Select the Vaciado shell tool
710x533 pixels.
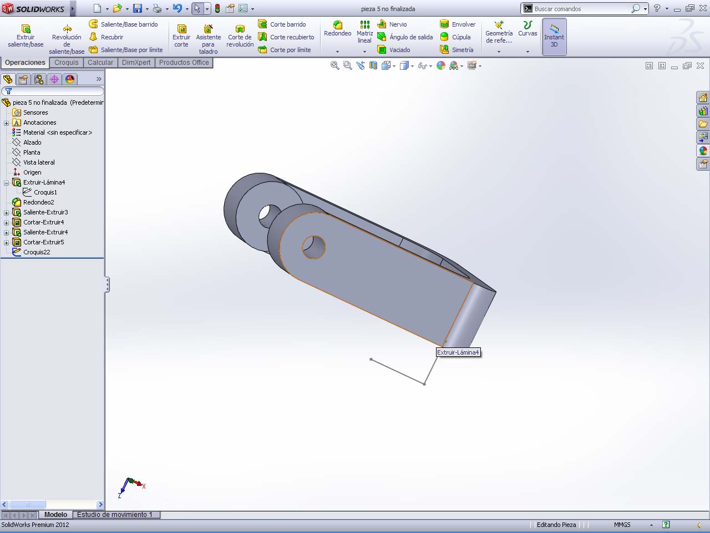(x=394, y=50)
